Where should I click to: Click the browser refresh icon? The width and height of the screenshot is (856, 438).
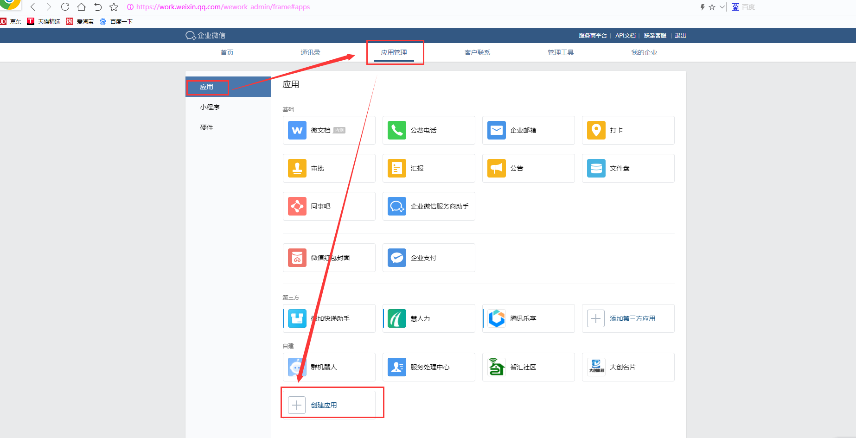click(65, 7)
